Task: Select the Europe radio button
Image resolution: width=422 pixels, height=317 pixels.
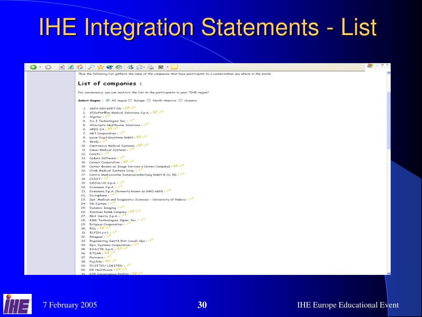Action: [130, 100]
